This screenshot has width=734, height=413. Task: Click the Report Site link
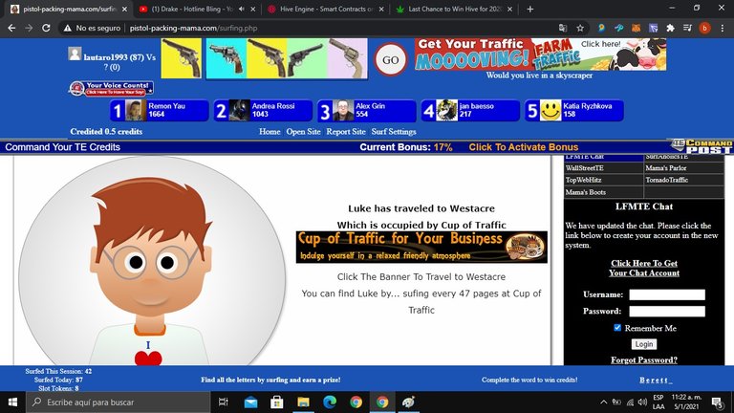[346, 132]
